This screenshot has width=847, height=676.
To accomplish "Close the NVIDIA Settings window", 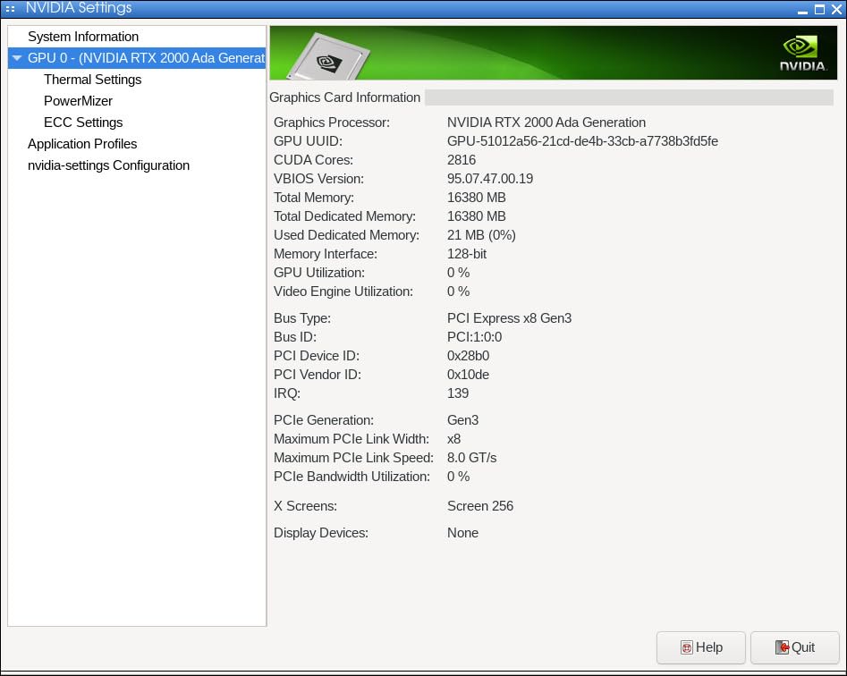I will point(837,9).
